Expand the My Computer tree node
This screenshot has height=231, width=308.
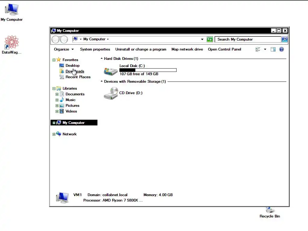54,123
